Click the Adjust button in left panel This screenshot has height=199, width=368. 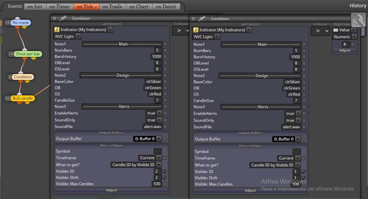coord(111,190)
